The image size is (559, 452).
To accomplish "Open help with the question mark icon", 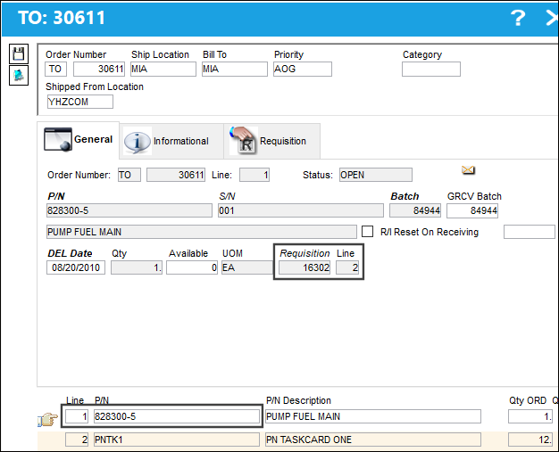I will pos(518,18).
